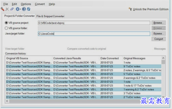Select the history row with '1 note' first
This screenshot has width=172, height=109.
84,62
